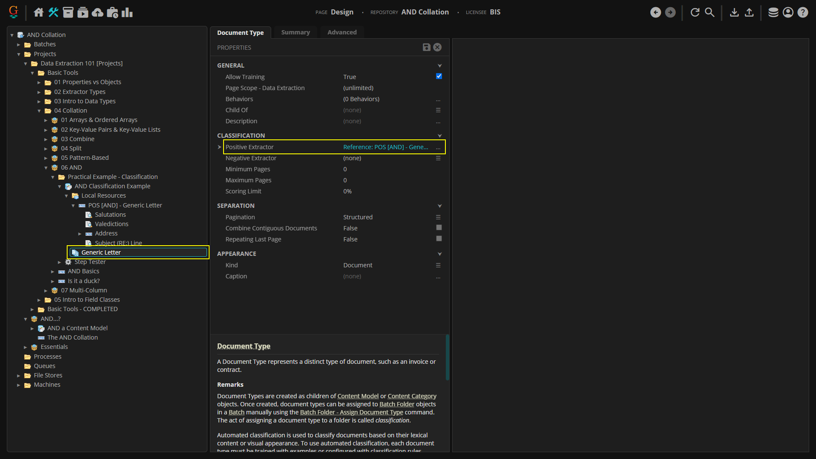The height and width of the screenshot is (459, 816).
Task: Switch to the Summary tab
Action: (x=295, y=32)
